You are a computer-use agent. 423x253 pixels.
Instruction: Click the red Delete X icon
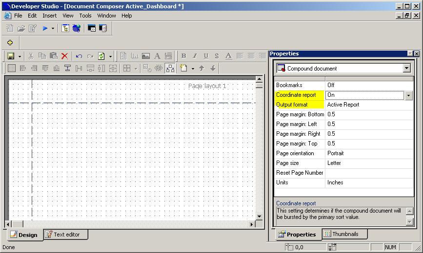64,56
